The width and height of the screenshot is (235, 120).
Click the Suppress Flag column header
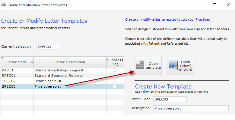click(115, 62)
